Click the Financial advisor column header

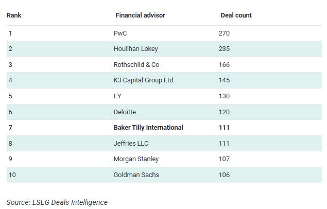pos(140,15)
